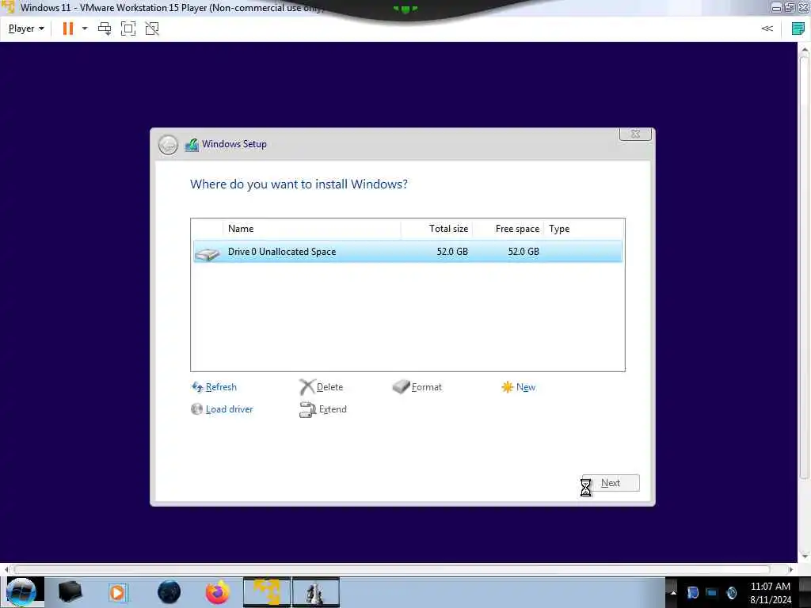
Task: Click the vertical scrollbar of the VM
Action: click(805, 268)
